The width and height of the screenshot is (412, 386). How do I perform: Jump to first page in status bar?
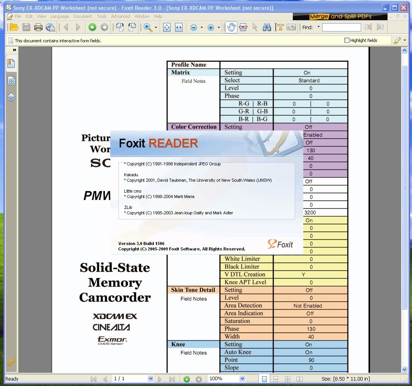[93, 379]
